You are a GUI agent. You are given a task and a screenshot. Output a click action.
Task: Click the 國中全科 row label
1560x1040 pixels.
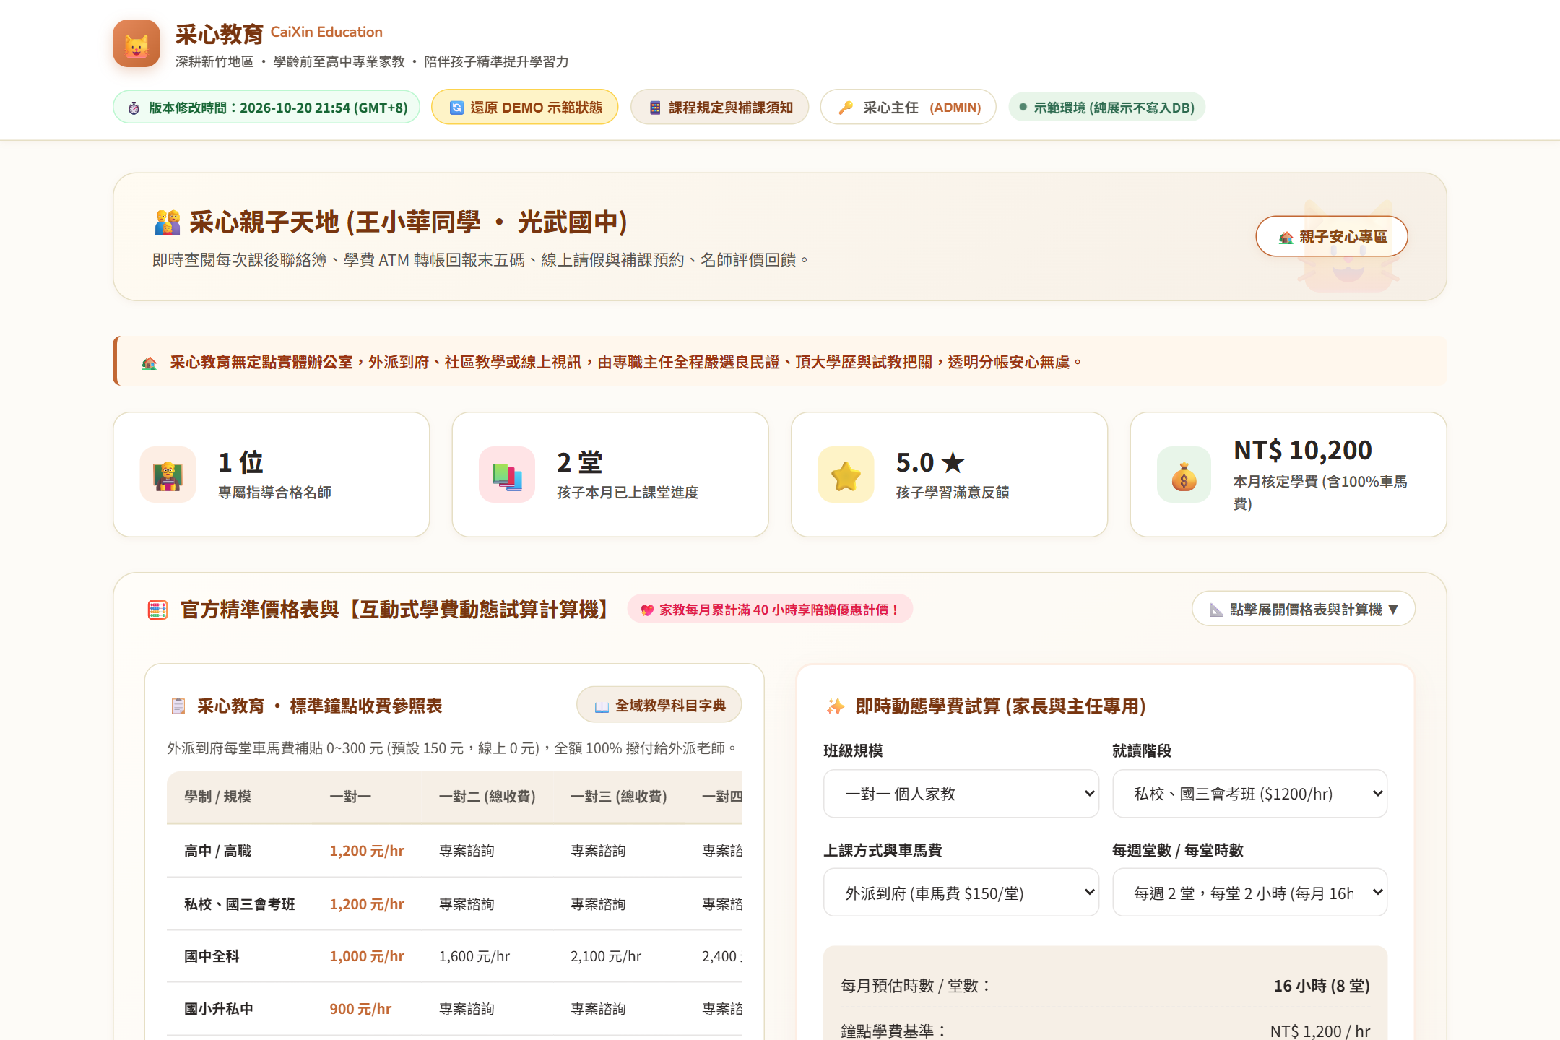(x=212, y=956)
